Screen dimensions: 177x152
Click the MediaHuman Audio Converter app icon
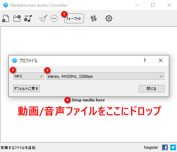(x=6, y=5)
